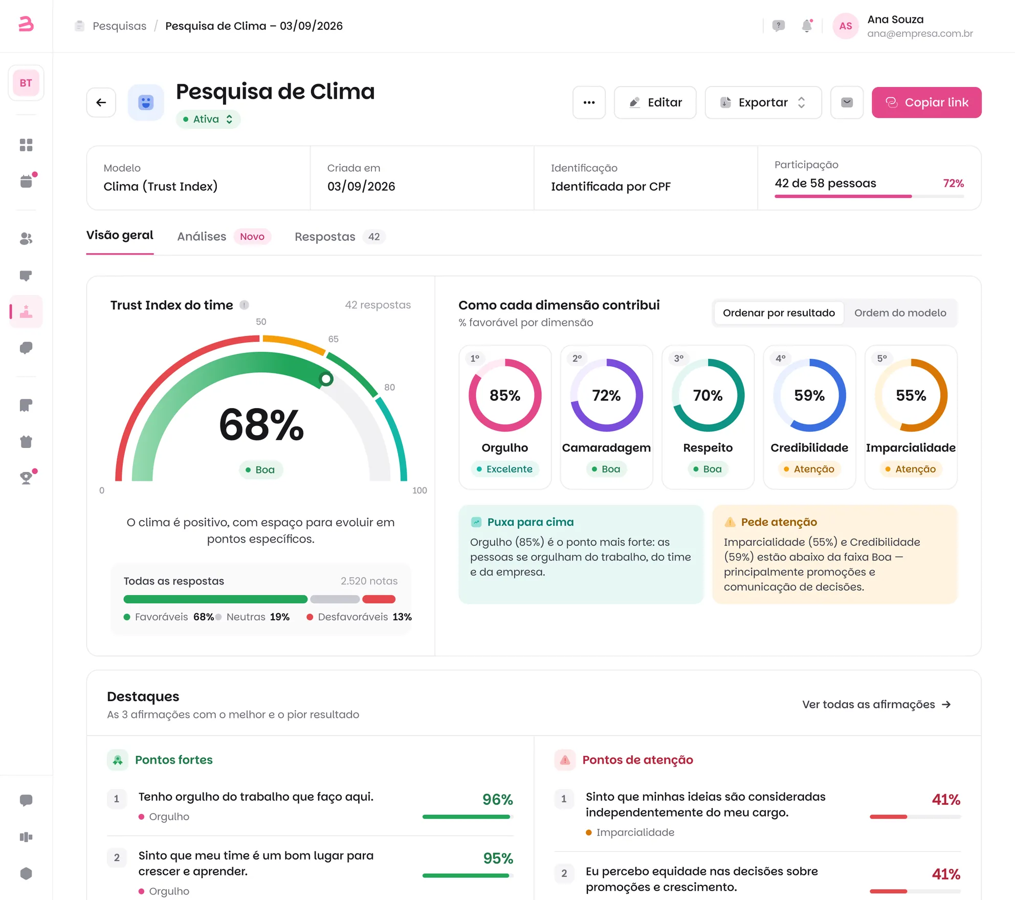Open the people icon in sidebar
This screenshot has width=1015, height=900.
(x=26, y=239)
